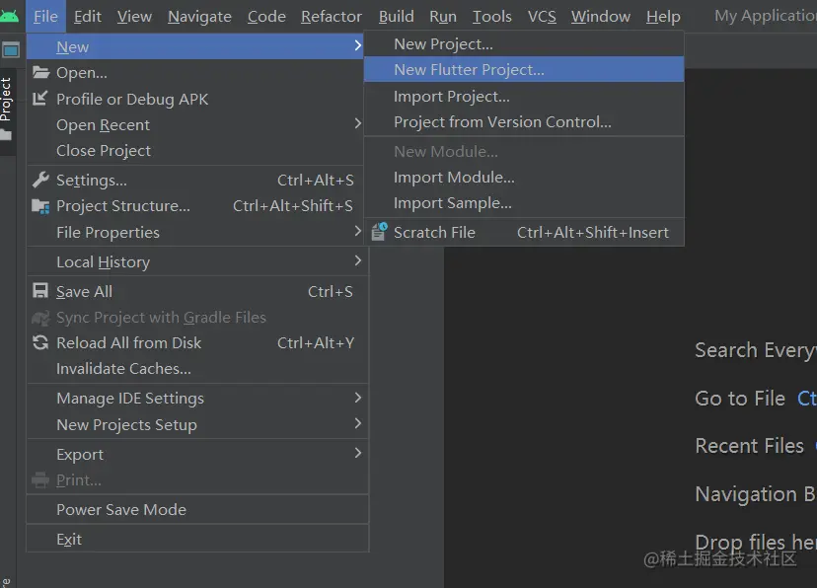Open the Project tool window tab
Screen dimensions: 817x588
pos(7,99)
